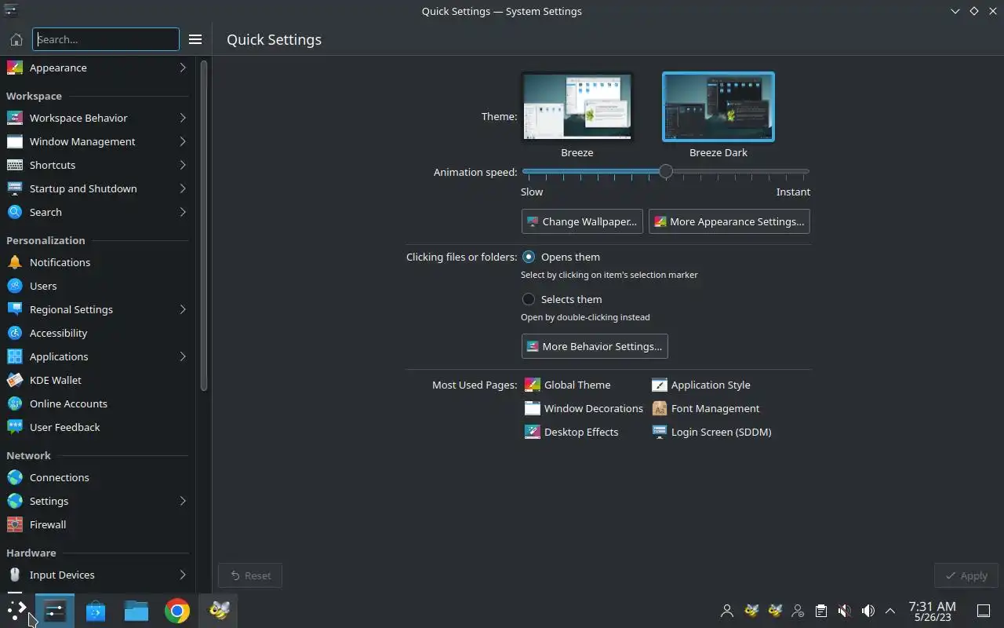Open Workspace Behavior settings
This screenshot has height=628, width=1004.
coord(97,118)
